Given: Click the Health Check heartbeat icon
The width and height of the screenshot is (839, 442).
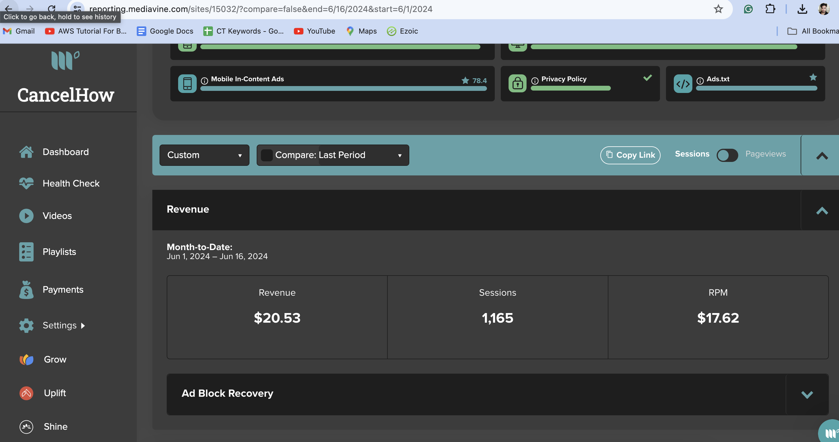Looking at the screenshot, I should pyautogui.click(x=26, y=184).
